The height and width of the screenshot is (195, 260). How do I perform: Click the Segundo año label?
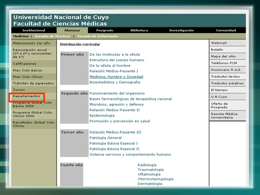coord(74,93)
